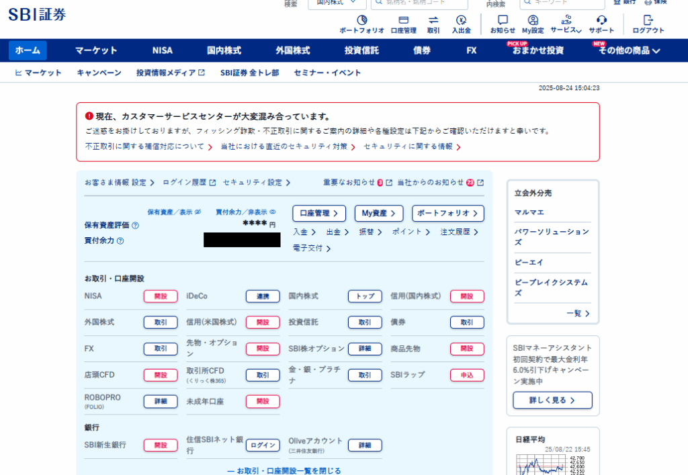Open the FX main tab
This screenshot has height=475, width=688.
coord(472,50)
